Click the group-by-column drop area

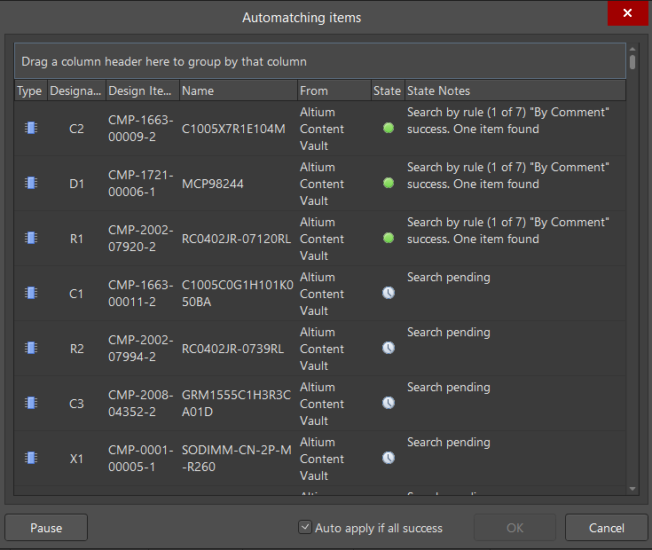[319, 61]
